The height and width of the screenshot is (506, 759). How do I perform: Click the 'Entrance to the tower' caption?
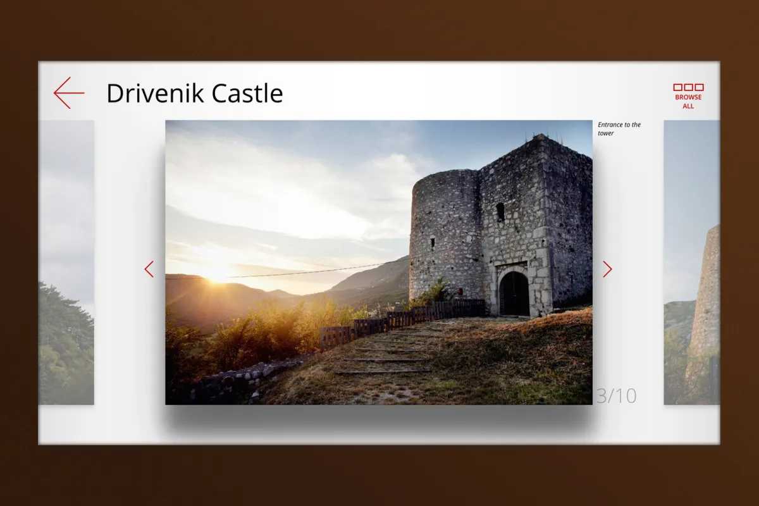point(619,129)
